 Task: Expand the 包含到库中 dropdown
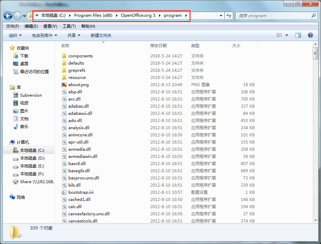(44, 36)
